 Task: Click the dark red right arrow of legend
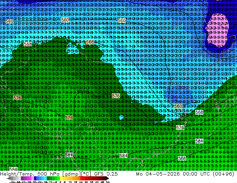(x=108, y=178)
